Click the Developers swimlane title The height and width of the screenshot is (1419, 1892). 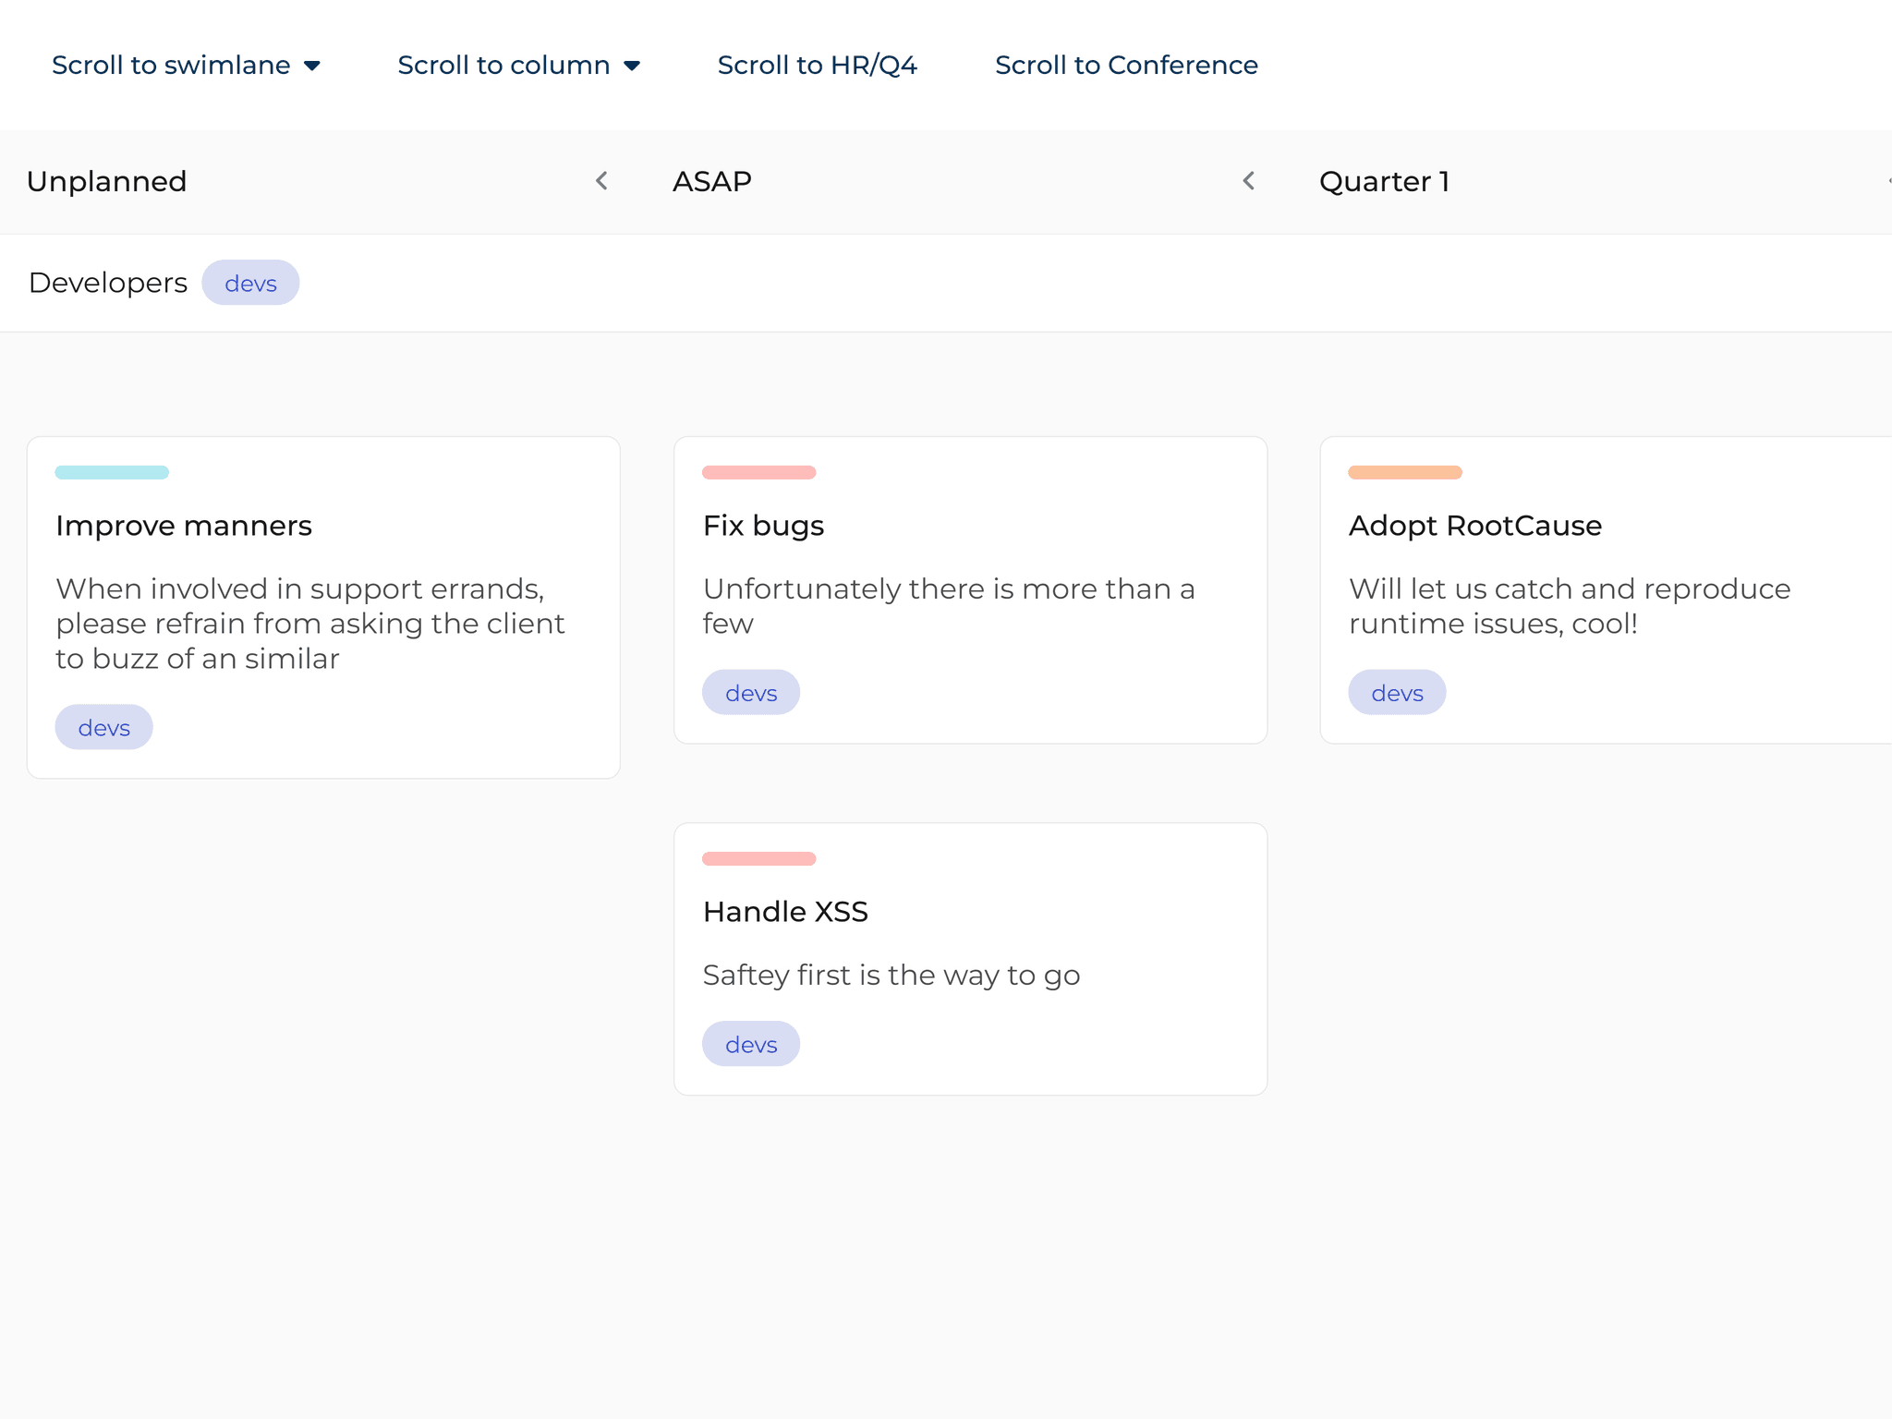(107, 283)
